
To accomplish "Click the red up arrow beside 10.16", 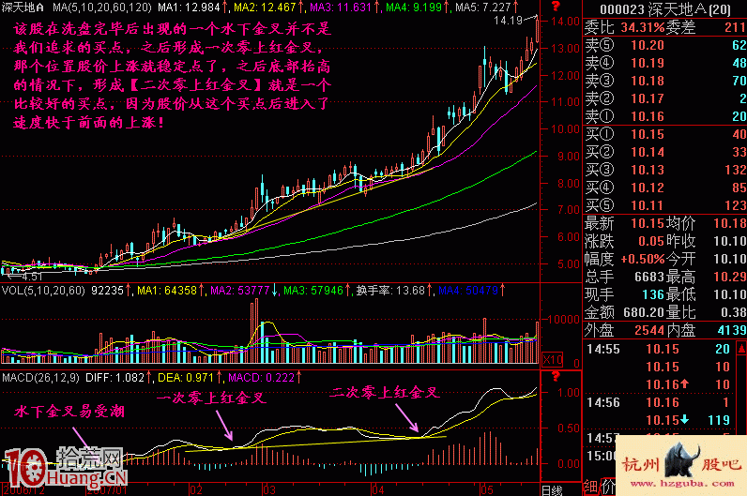I will coord(684,383).
